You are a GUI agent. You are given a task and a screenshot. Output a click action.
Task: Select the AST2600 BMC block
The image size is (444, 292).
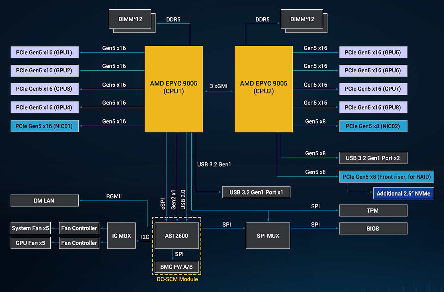(176, 236)
